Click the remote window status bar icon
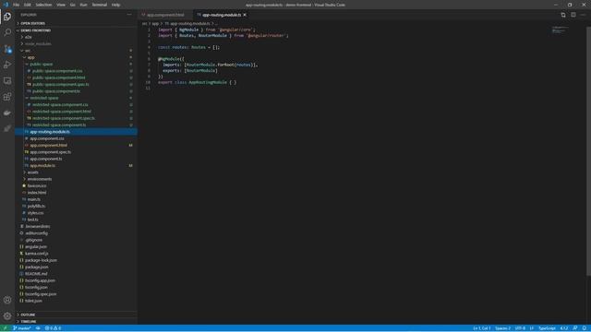The image size is (591, 332). click(5, 328)
